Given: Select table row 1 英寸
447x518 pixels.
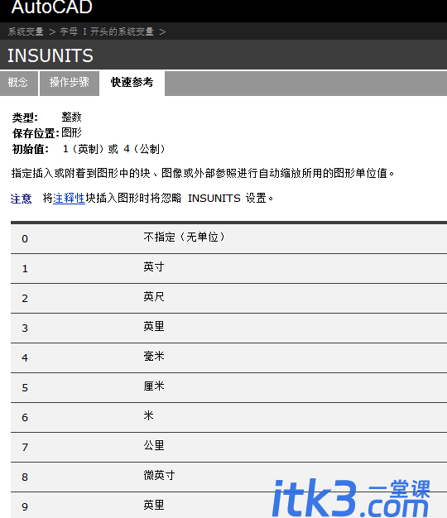Looking at the screenshot, I should 228,268.
